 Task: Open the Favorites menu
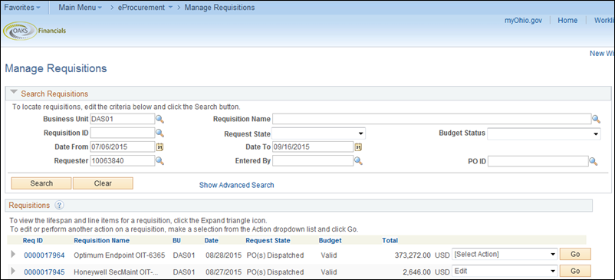tap(21, 8)
